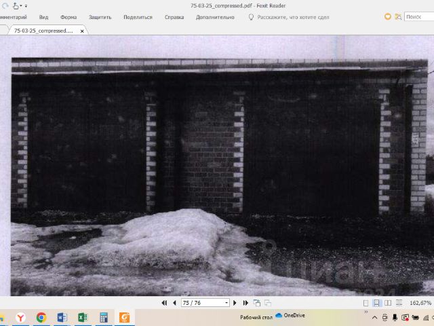This screenshot has width=434, height=326.
Task: Jump to the last page
Action: click(x=245, y=303)
